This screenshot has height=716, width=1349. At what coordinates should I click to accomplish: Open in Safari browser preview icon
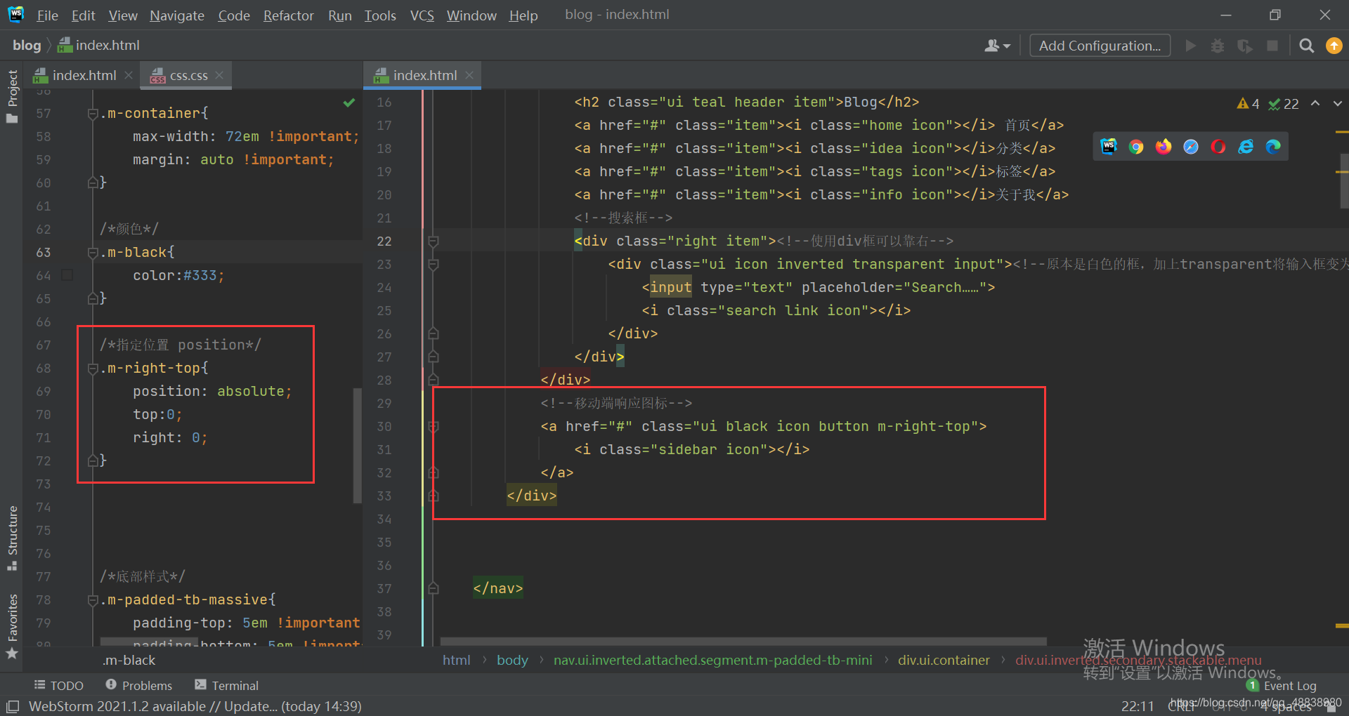point(1191,147)
